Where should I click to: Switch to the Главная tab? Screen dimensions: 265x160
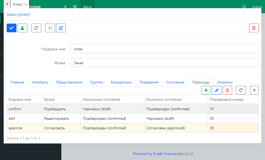point(17,82)
